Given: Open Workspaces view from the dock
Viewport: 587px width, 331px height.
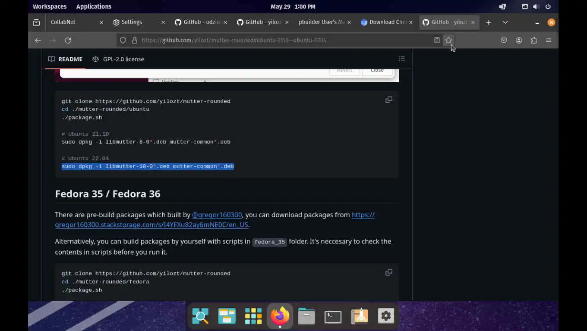Looking at the screenshot, I should click(227, 316).
